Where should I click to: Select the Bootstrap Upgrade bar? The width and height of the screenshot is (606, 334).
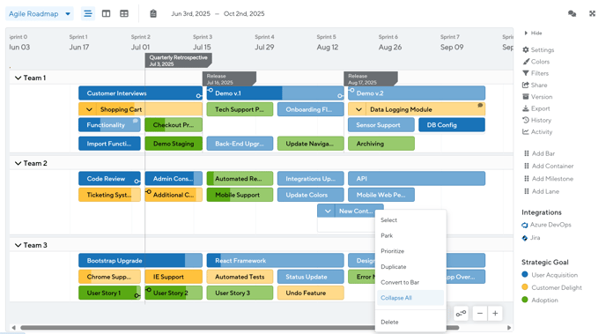coord(140,261)
